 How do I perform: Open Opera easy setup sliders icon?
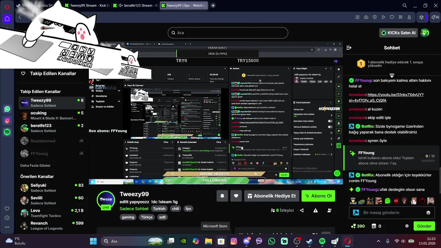(401, 17)
